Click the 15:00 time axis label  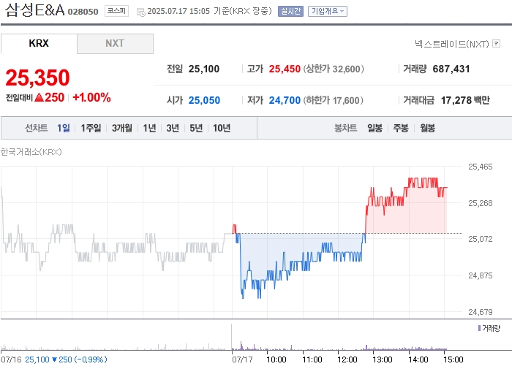(453, 360)
